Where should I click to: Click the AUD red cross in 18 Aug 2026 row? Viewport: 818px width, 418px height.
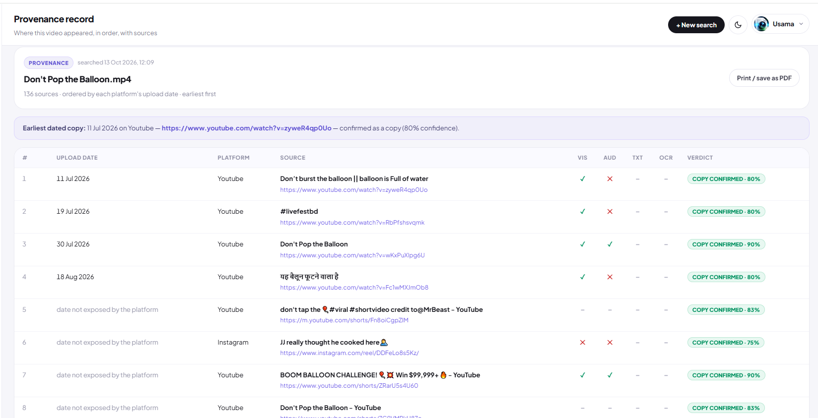(610, 277)
